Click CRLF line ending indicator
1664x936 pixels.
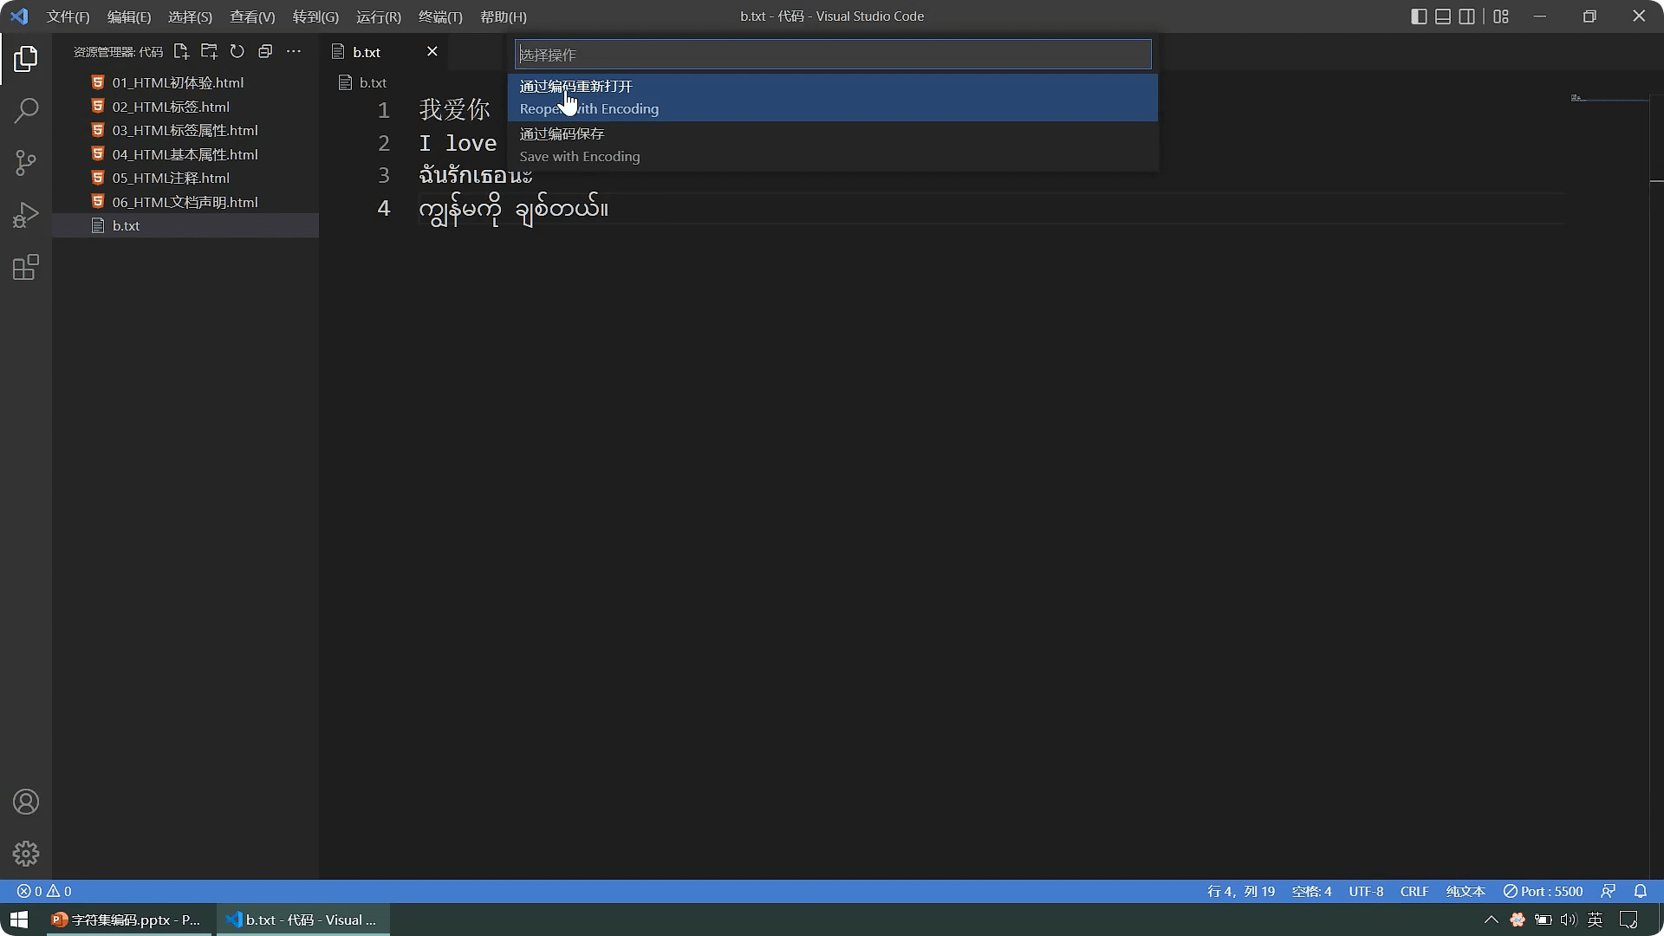[1414, 891]
